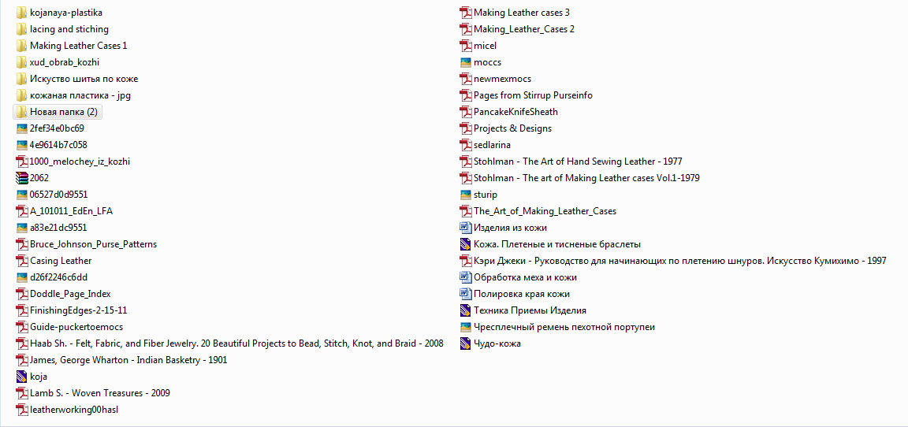Click the image icon of sturip
This screenshot has width=908, height=427.
[465, 195]
